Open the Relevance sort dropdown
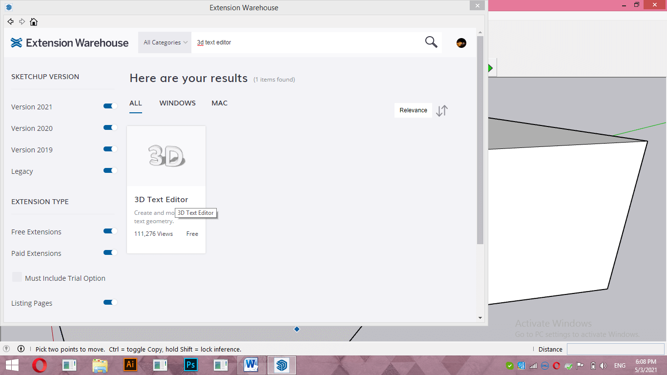Image resolution: width=667 pixels, height=375 pixels. coord(413,110)
